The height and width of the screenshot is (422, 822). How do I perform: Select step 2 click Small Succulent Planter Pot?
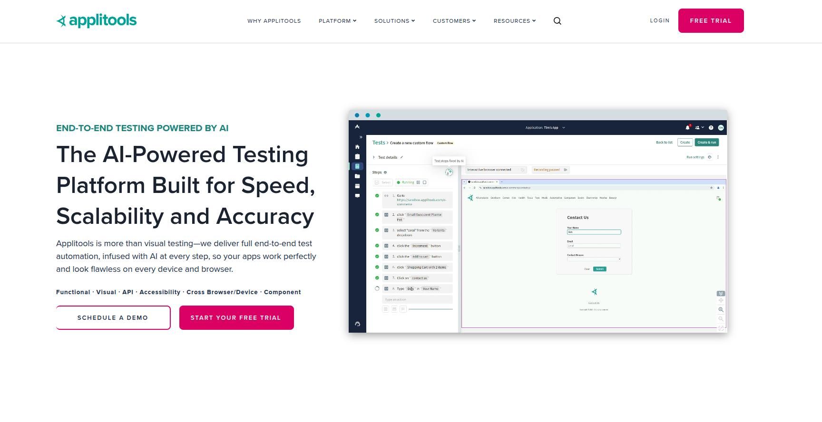417,217
